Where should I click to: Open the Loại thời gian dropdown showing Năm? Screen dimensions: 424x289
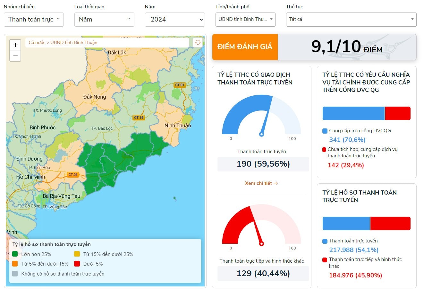[x=104, y=20]
